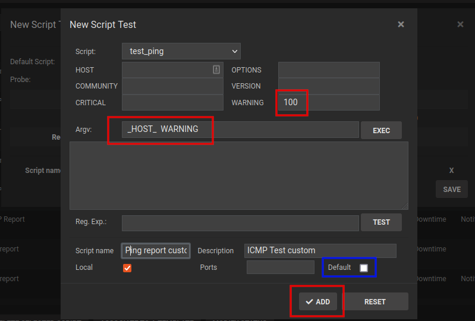Uncheck the Local checkbox
The height and width of the screenshot is (321, 475).
(x=127, y=267)
